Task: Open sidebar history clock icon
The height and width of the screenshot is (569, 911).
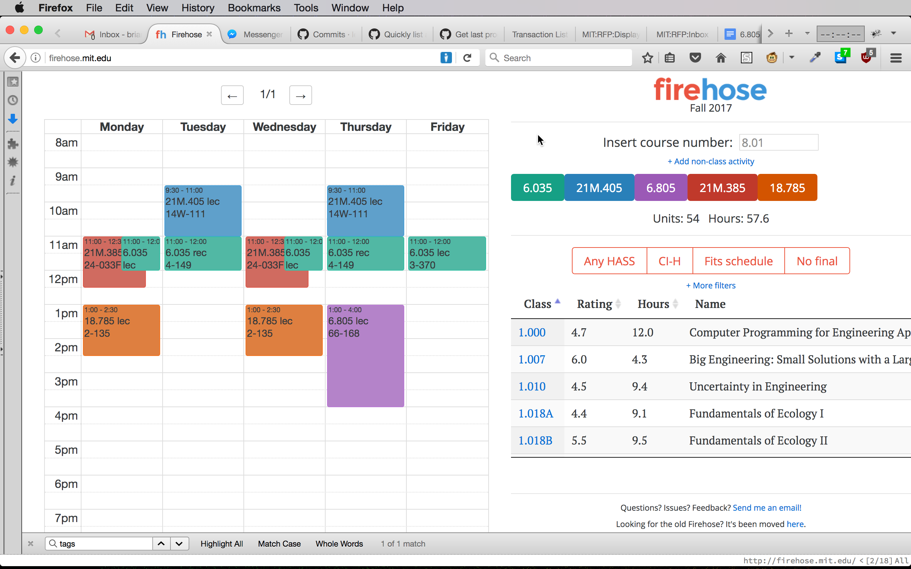Action: (13, 101)
